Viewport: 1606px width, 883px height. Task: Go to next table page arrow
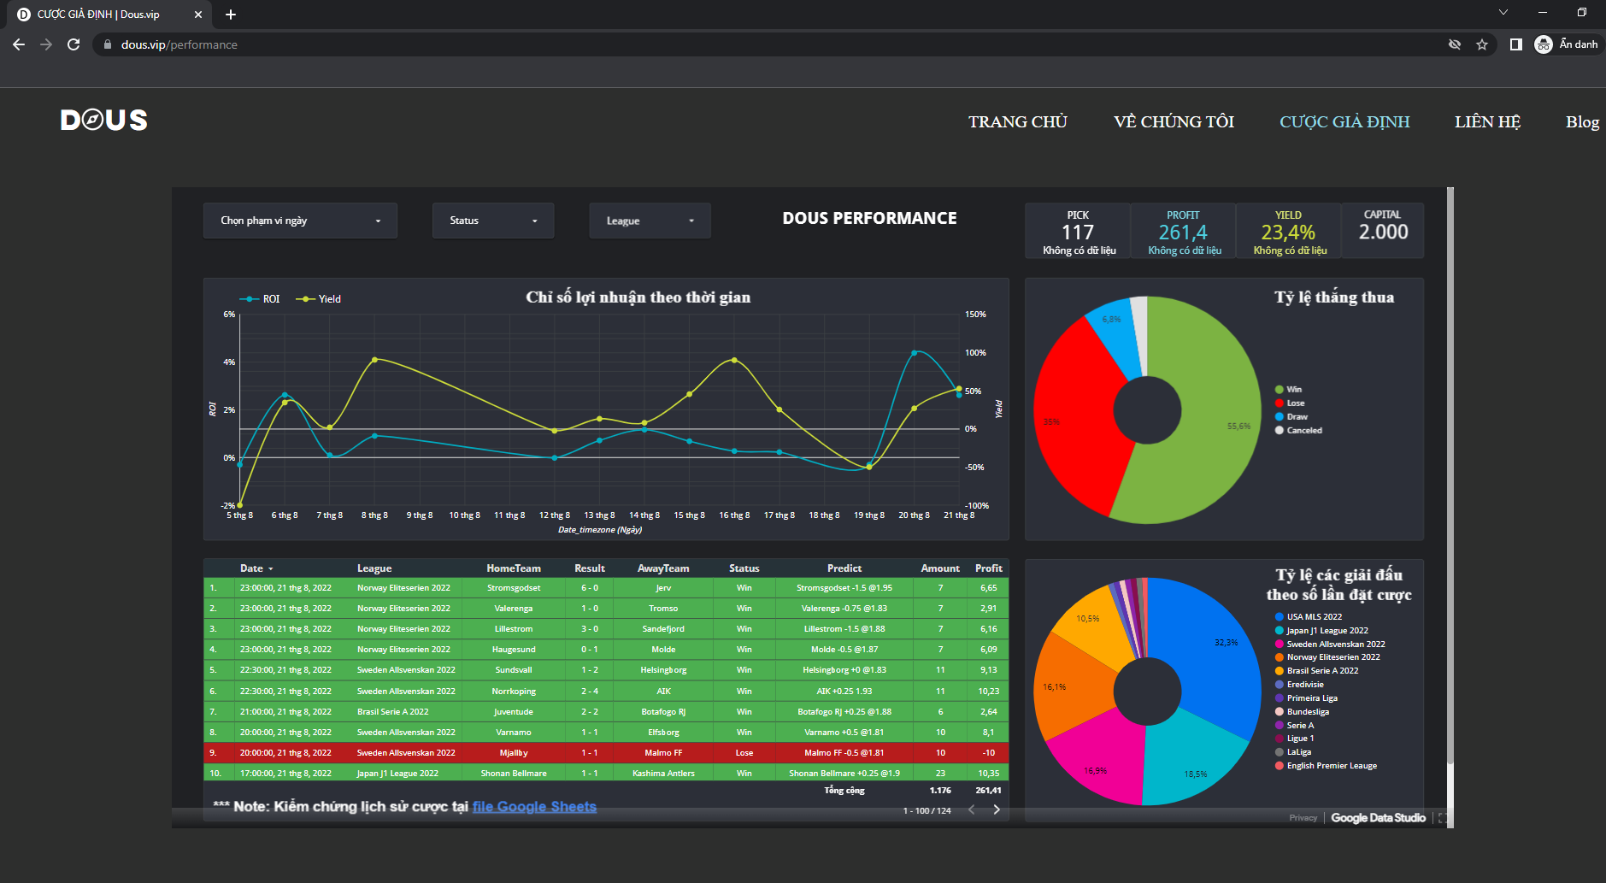997,809
